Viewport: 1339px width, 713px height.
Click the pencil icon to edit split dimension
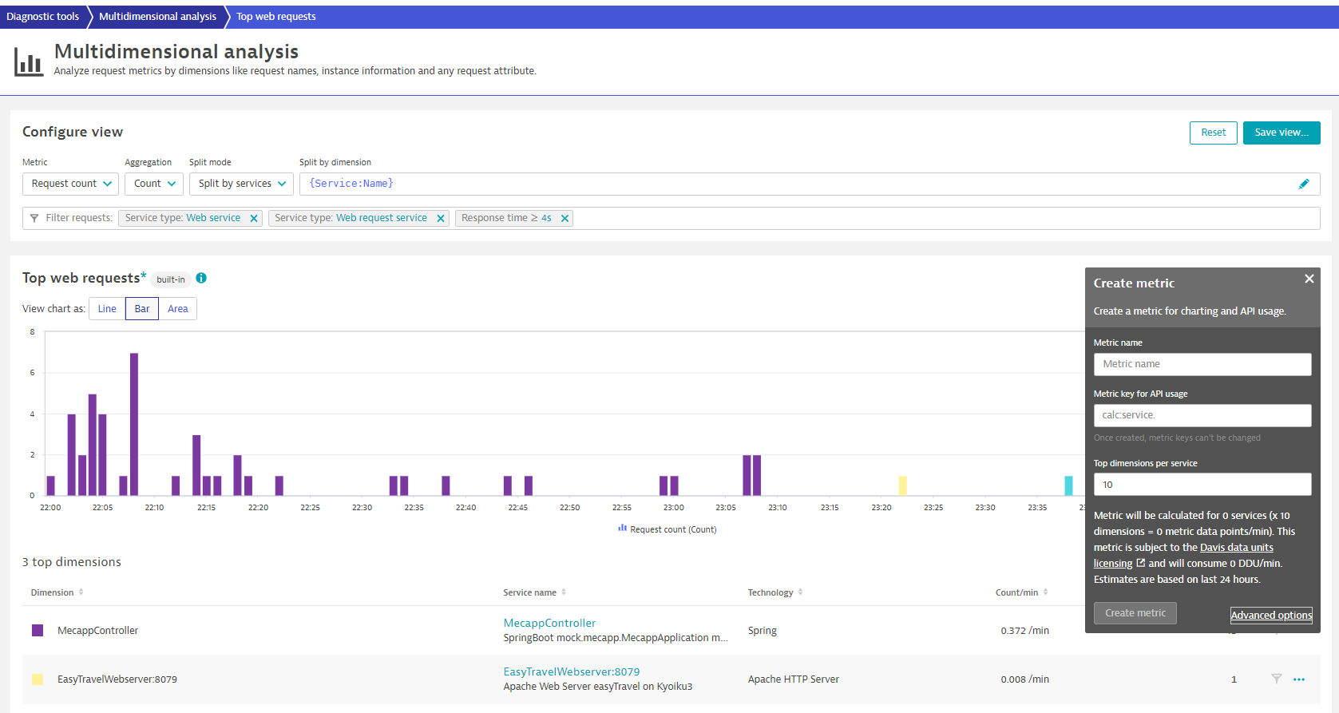[x=1303, y=184]
